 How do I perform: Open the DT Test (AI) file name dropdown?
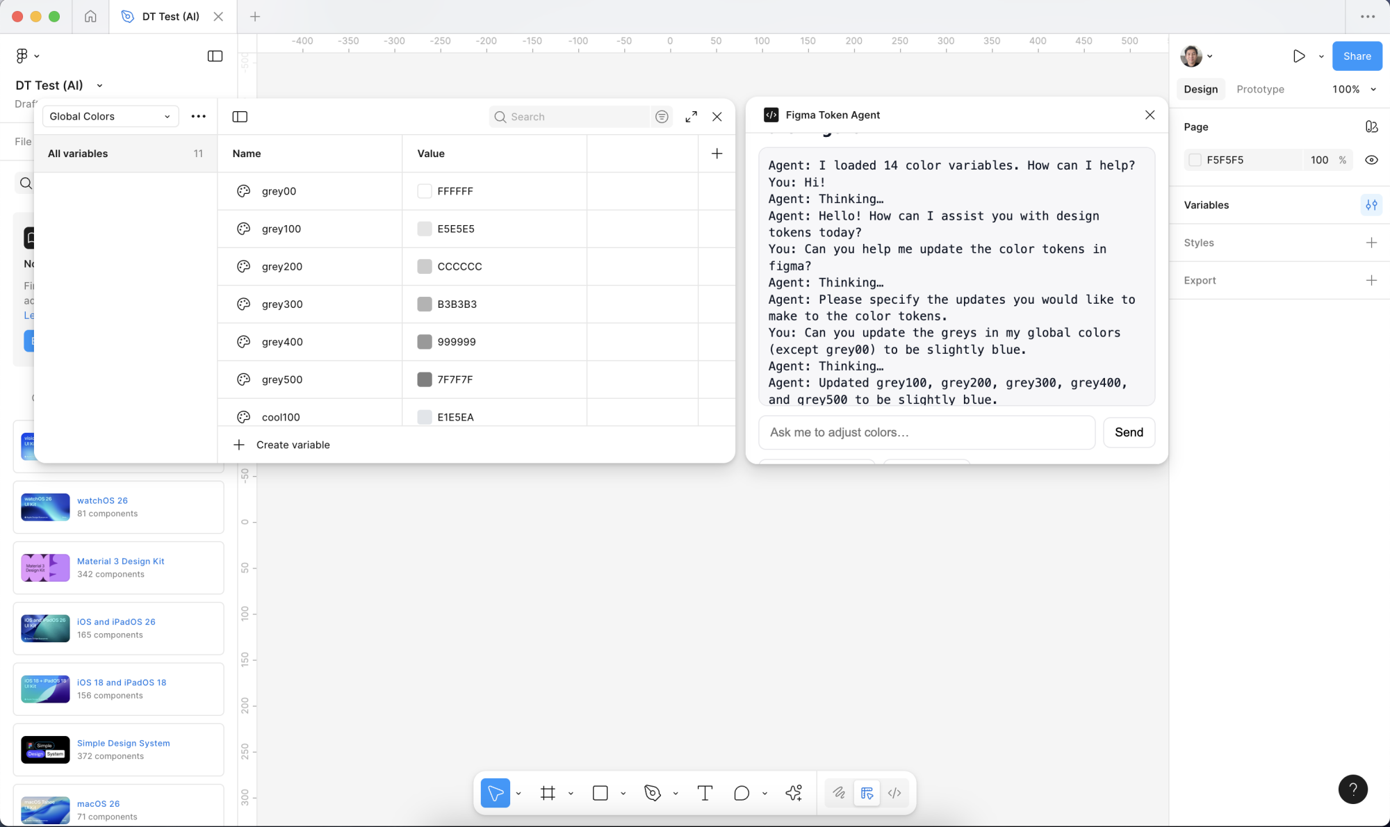click(99, 85)
